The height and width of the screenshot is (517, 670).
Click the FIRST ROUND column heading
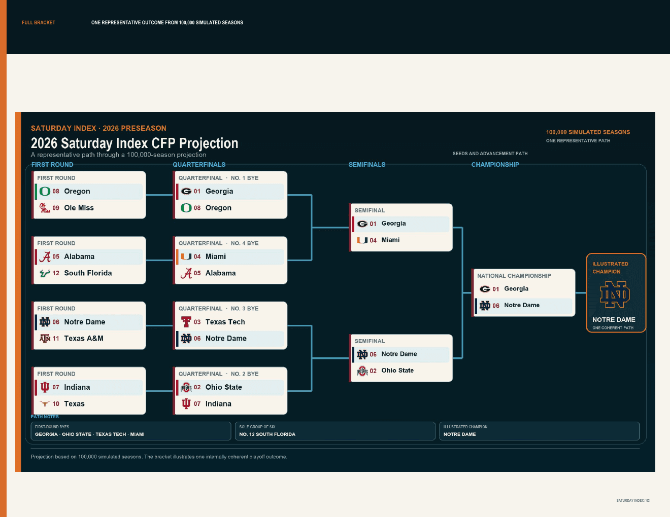click(x=52, y=165)
